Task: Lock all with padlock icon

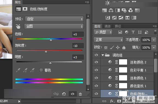Action: [124, 47]
